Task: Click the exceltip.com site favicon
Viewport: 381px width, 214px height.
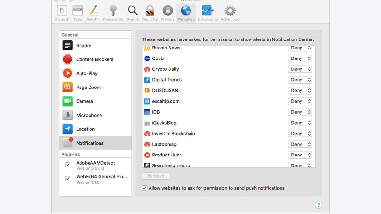Action: tap(147, 101)
